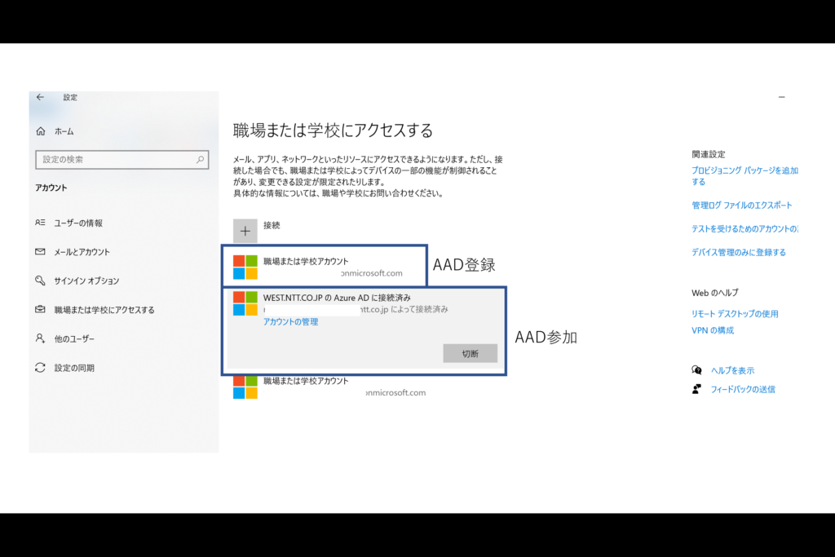The width and height of the screenshot is (835, 557).
Task: Open プロビジョニング パッケージを追加する link
Action: pos(744,175)
